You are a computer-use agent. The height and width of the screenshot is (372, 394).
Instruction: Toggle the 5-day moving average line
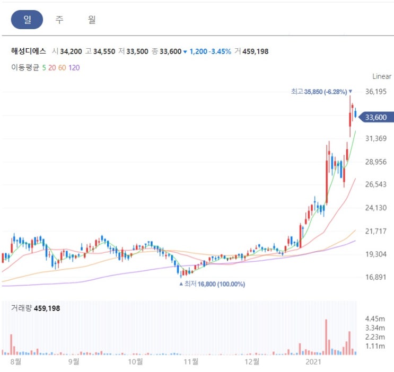tap(44, 68)
